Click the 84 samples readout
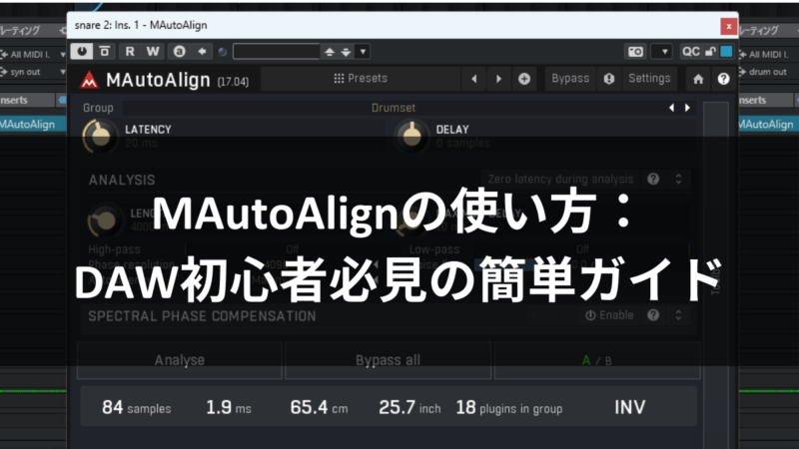 [x=137, y=407]
